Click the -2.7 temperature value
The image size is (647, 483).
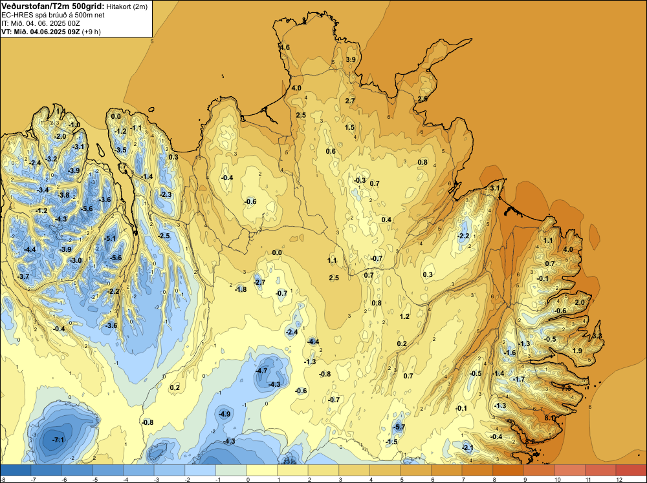click(x=259, y=282)
